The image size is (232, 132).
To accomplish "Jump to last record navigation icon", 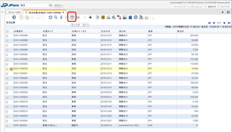I will (x=229, y=23).
